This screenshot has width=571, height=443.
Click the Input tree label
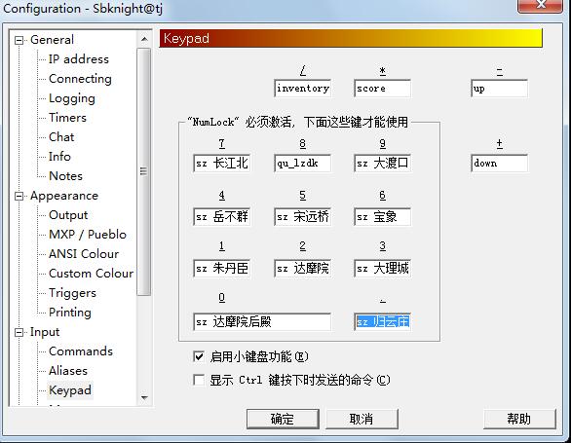tap(45, 332)
